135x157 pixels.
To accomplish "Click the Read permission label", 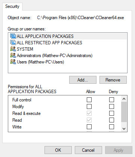I will click(17, 120).
